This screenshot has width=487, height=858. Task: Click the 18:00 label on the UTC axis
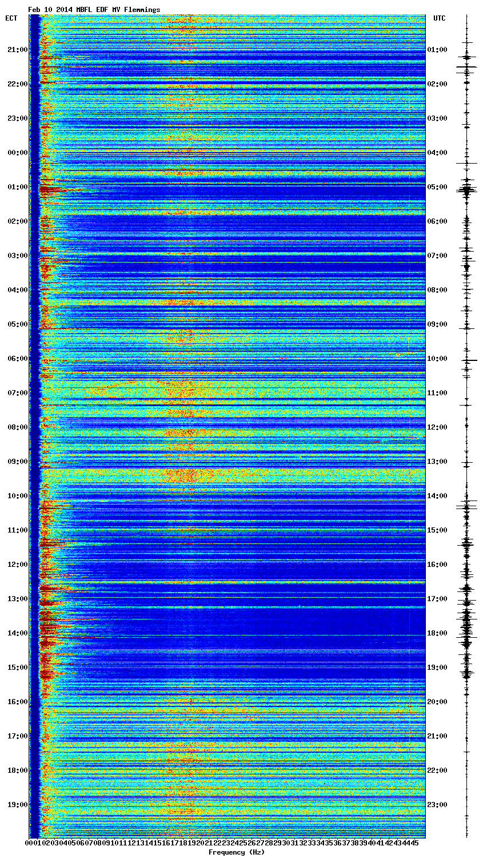coord(437,633)
